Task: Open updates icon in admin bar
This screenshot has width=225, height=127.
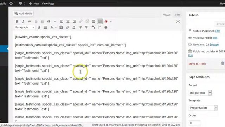Action: [x=12, y=3]
